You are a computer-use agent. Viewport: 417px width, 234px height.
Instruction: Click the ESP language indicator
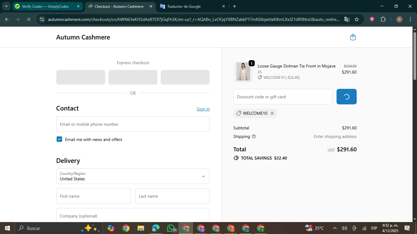pos(374,228)
